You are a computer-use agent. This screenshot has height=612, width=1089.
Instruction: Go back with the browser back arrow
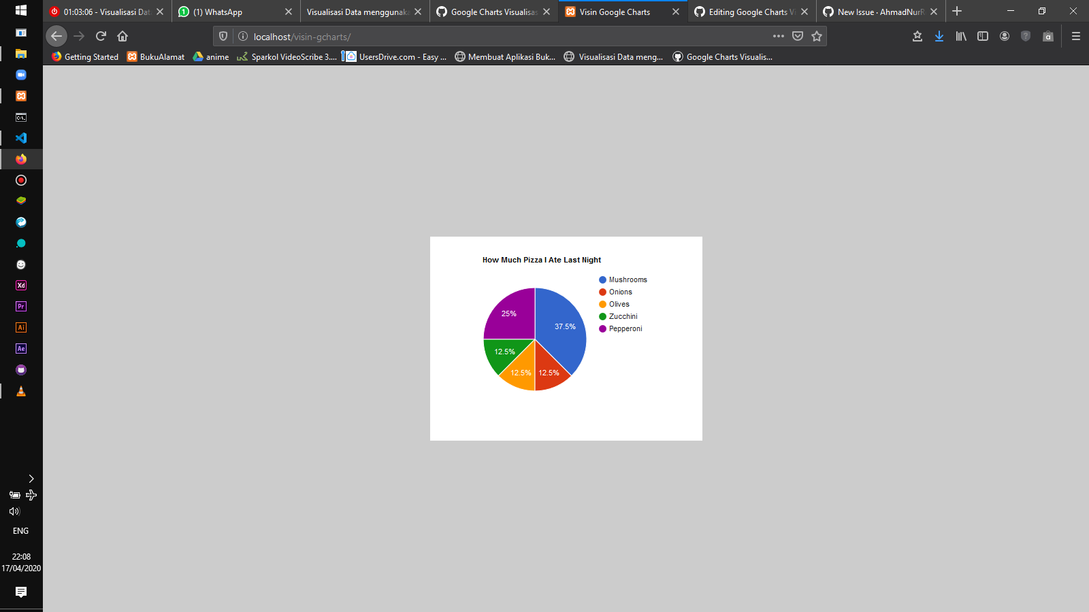point(56,36)
